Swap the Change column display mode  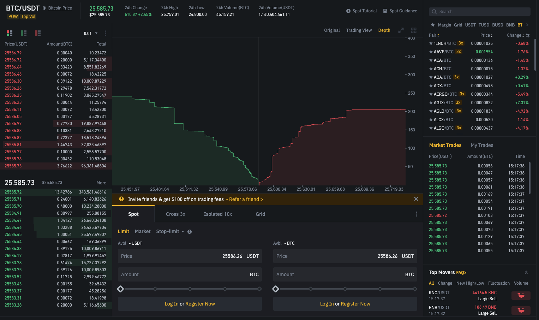coord(528,35)
